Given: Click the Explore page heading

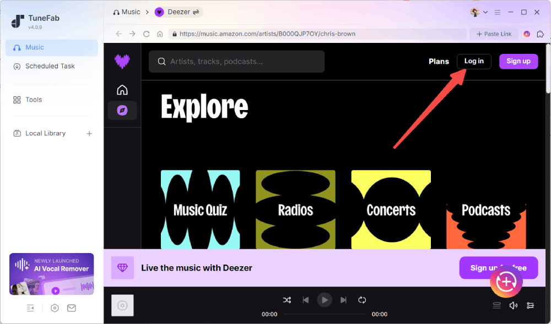Looking at the screenshot, I should pyautogui.click(x=204, y=107).
